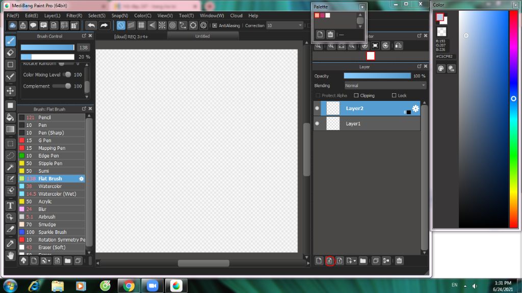The height and width of the screenshot is (293, 522).
Task: Open the Correction value dropdown
Action: click(285, 25)
